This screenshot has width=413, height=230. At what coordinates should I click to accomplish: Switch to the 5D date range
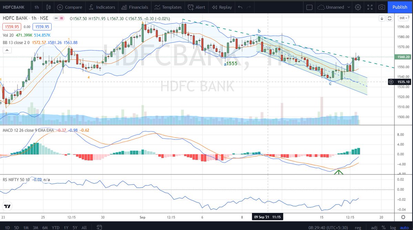(17, 227)
